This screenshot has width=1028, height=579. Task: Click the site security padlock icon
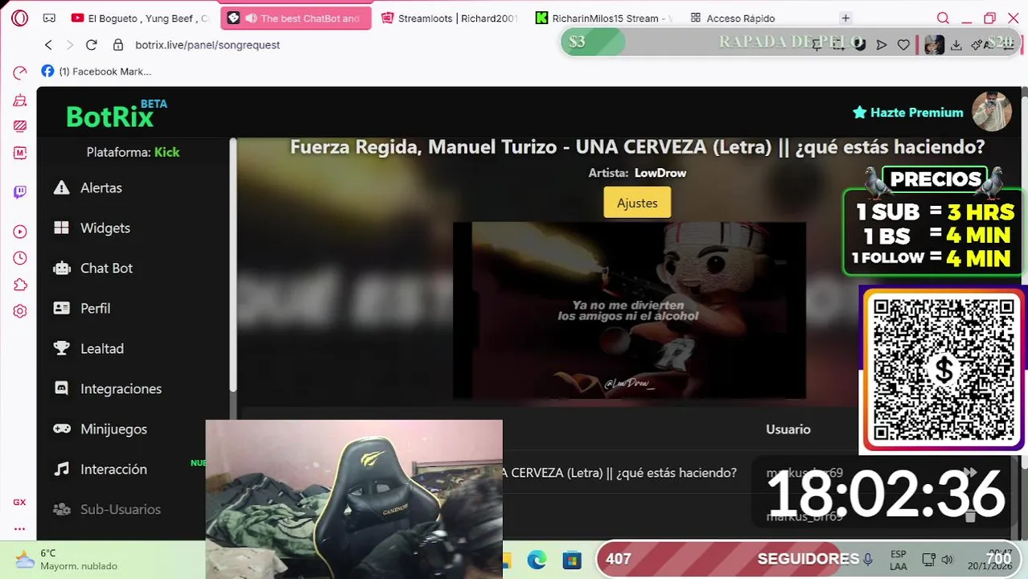[x=118, y=45]
